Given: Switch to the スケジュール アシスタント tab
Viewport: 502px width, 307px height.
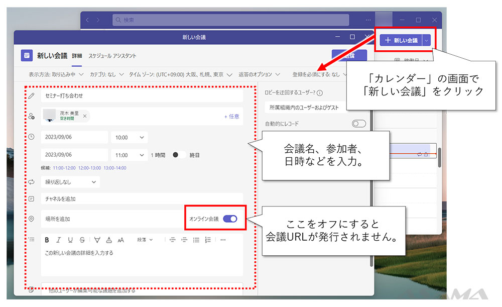Looking at the screenshot, I should pyautogui.click(x=112, y=56).
